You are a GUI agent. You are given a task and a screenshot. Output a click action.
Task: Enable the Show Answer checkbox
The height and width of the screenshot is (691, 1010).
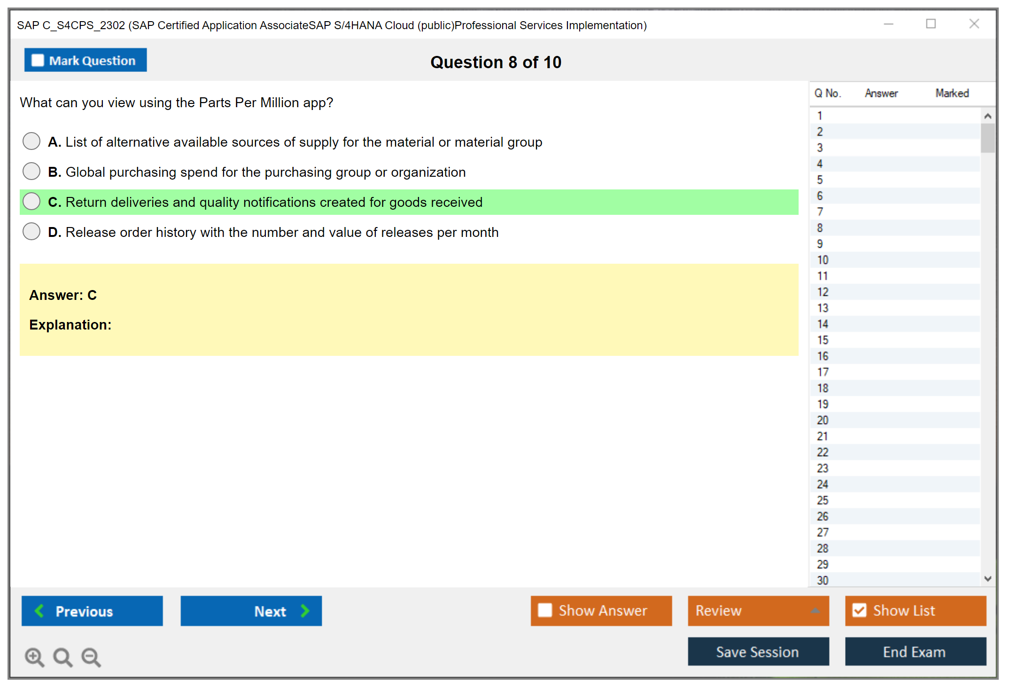[x=545, y=610]
